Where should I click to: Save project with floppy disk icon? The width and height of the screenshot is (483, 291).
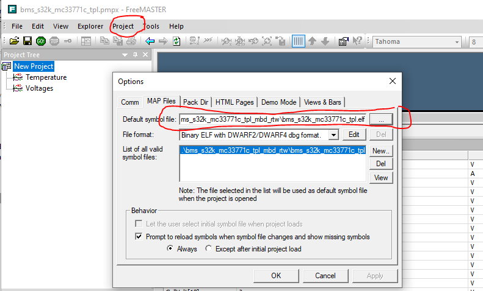[x=27, y=41]
